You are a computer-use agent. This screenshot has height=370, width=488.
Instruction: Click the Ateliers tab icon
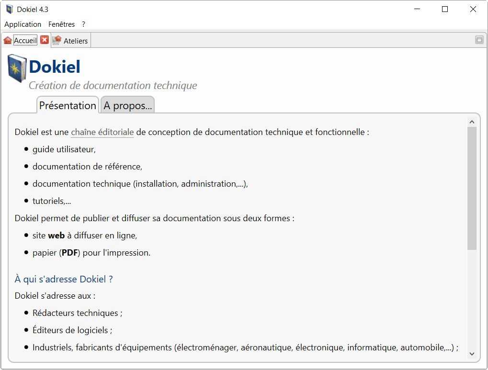(x=57, y=41)
